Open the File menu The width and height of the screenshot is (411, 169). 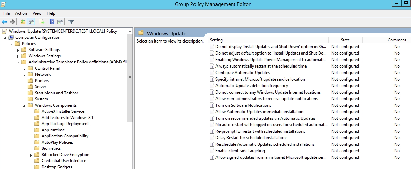coord(7,13)
